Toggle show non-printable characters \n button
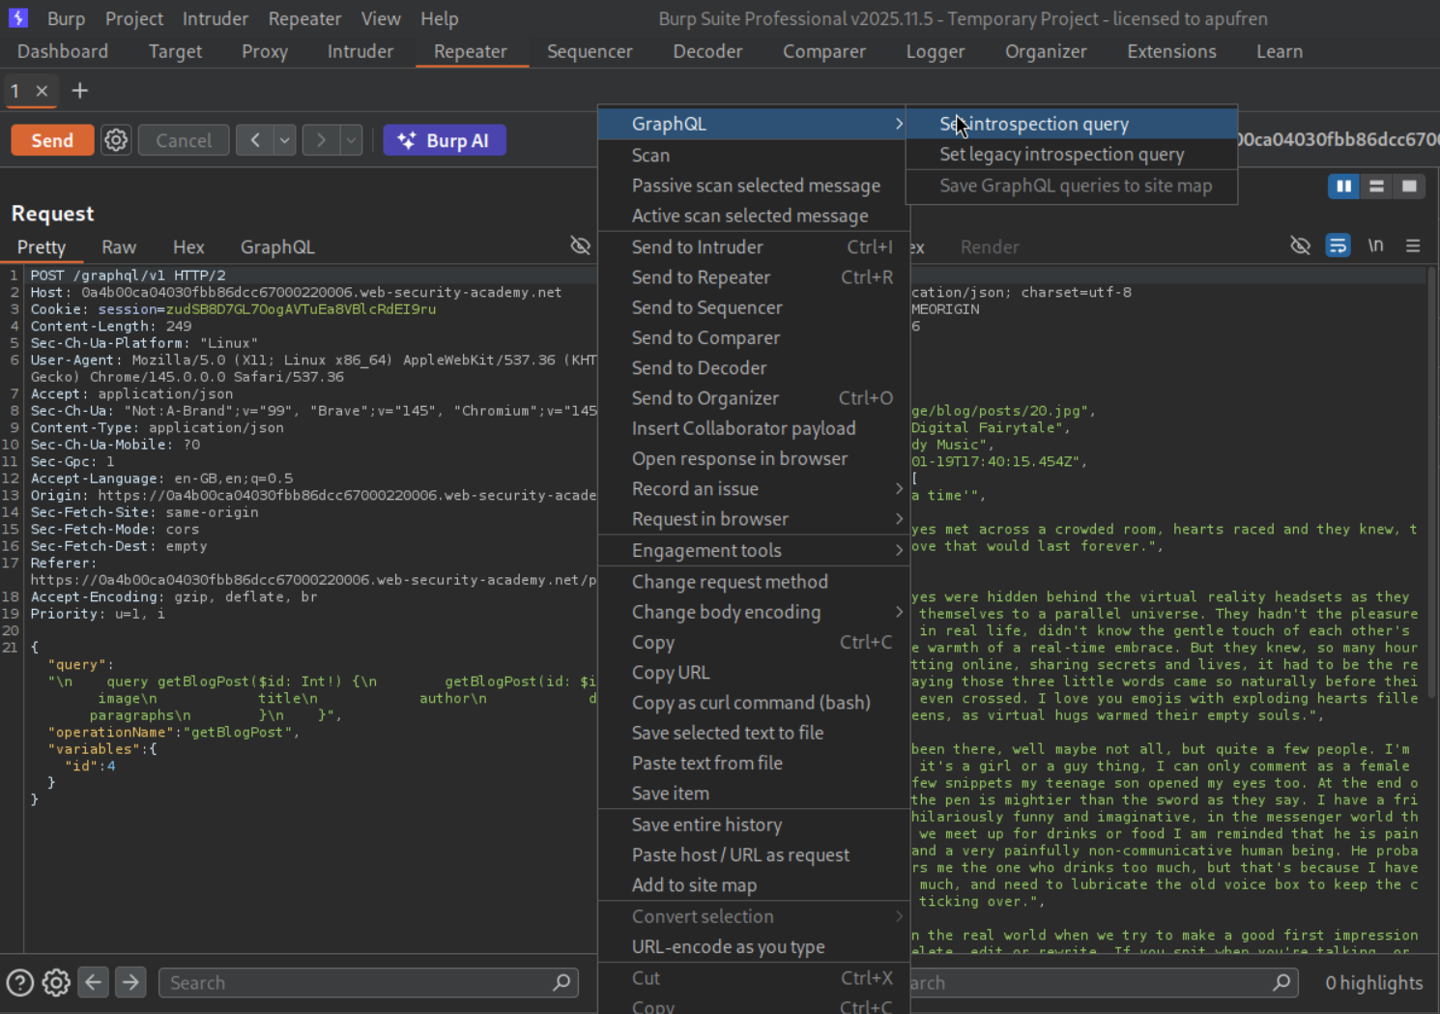Image resolution: width=1440 pixels, height=1014 pixels. [1375, 246]
